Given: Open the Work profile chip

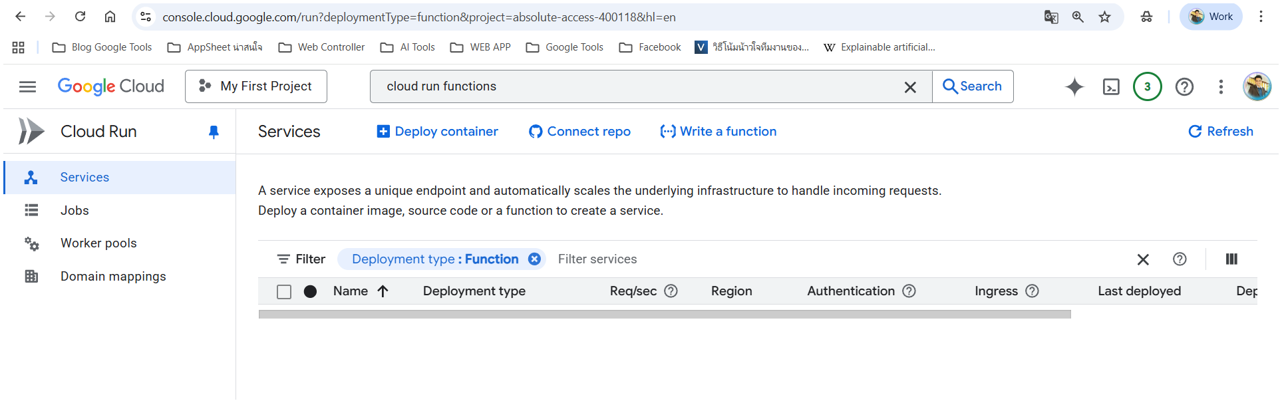Looking at the screenshot, I should pos(1211,17).
